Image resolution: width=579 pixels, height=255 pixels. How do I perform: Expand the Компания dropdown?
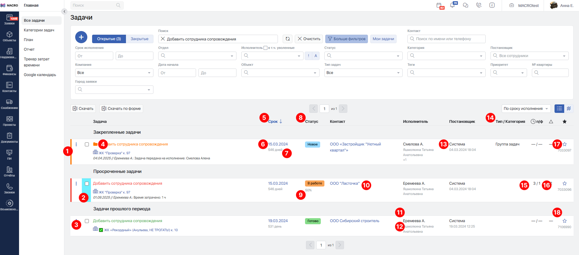(x=114, y=73)
